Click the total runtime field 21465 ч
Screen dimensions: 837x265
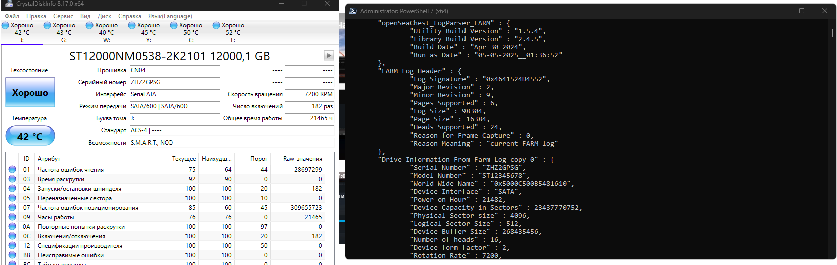(x=309, y=118)
